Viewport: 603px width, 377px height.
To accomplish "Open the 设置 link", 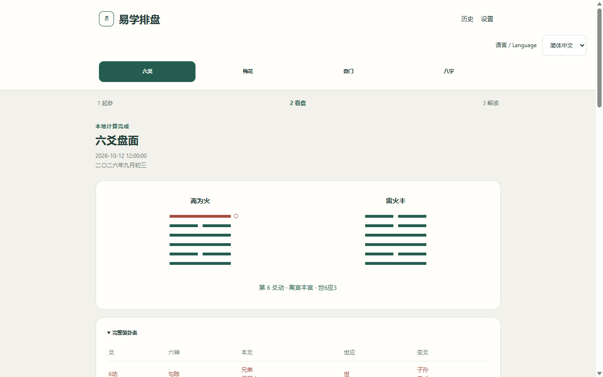I will 487,19.
